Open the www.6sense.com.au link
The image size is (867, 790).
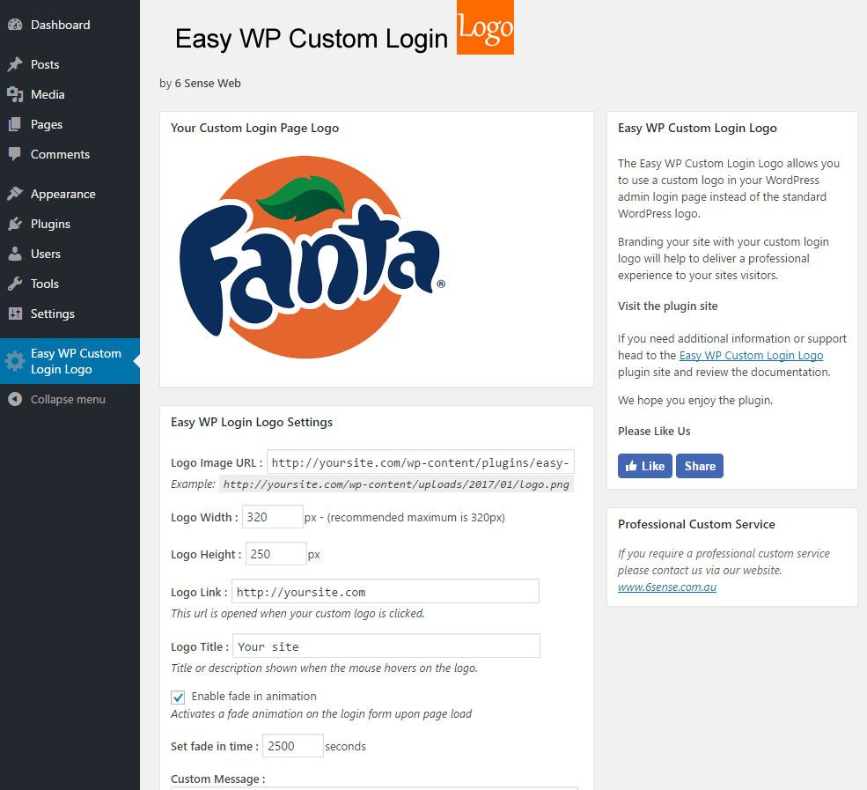coord(667,587)
